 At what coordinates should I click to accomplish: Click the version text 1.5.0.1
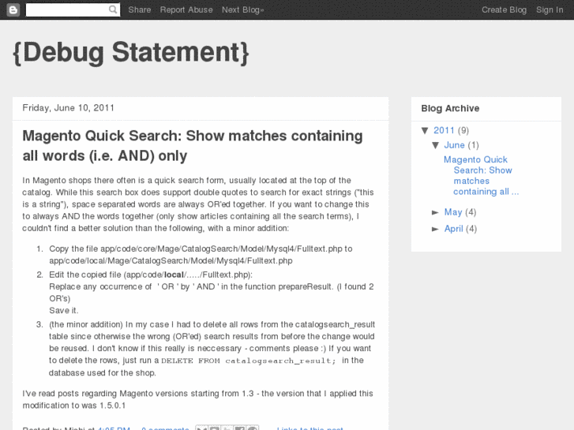click(x=112, y=406)
